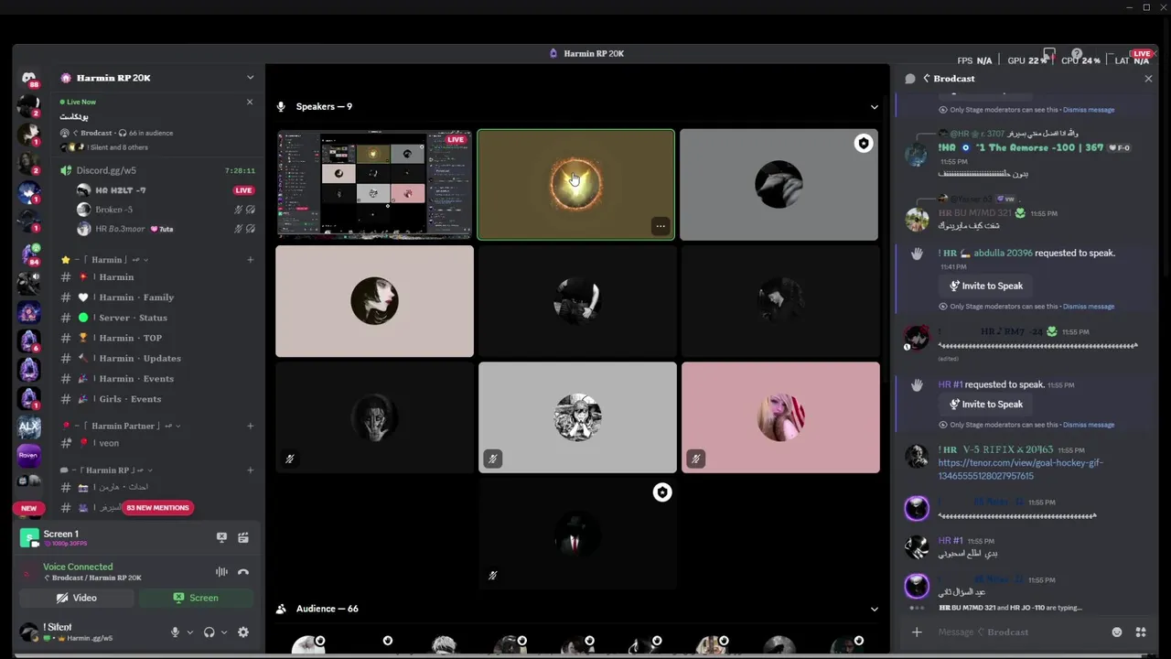Click the NEW servers indicator pill
The image size is (1171, 659).
[28, 508]
